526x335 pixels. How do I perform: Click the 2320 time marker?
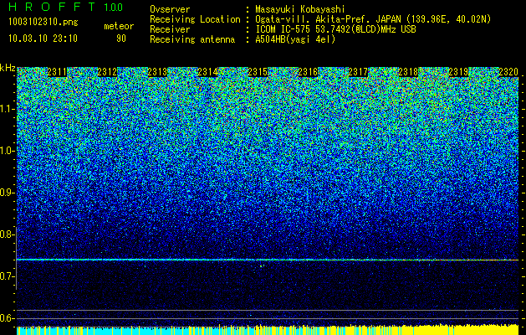click(x=508, y=72)
